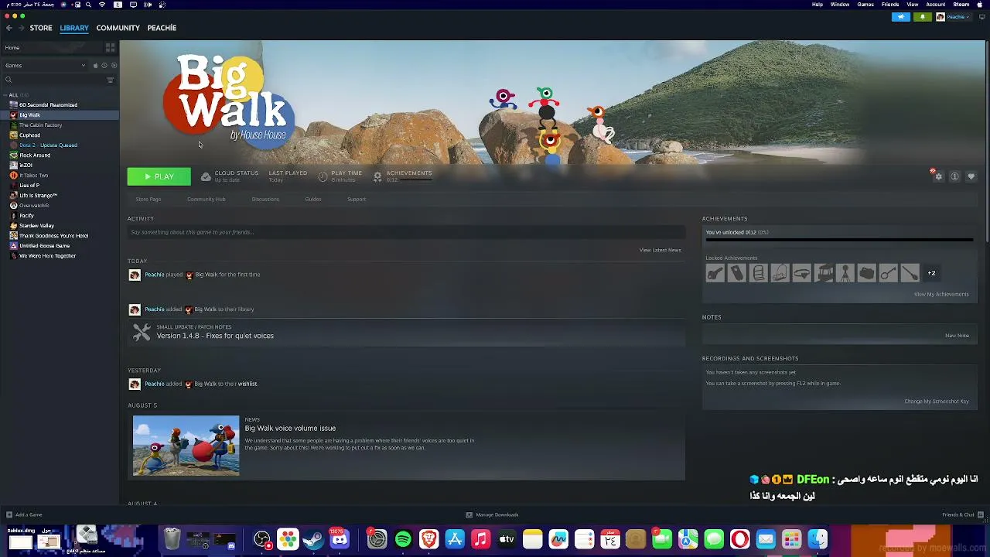This screenshot has height=557, width=990.
Task: Open the Support link
Action: click(357, 200)
